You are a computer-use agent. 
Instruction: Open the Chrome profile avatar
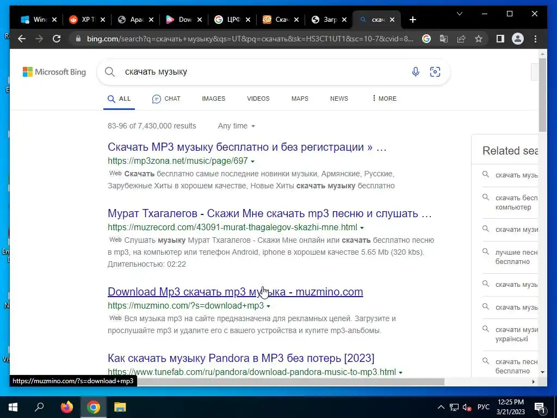[518, 39]
